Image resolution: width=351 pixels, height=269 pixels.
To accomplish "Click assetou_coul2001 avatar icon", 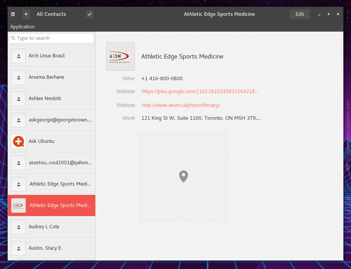I will [x=18, y=163].
